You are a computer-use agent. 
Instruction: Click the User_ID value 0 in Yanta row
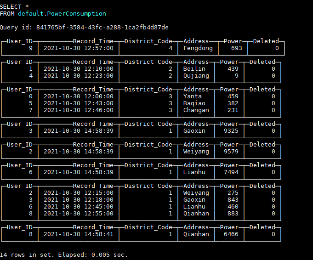pos(30,96)
